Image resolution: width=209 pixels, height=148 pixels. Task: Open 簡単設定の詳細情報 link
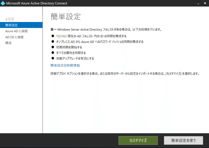(65, 65)
